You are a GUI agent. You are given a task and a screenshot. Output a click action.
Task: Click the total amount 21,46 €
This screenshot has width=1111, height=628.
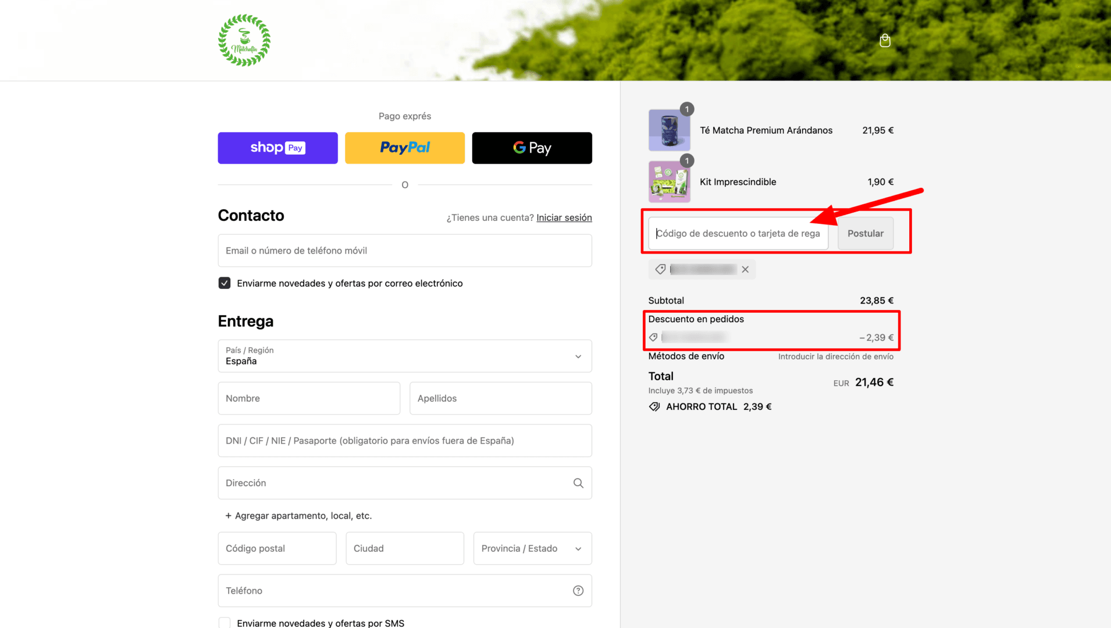pos(874,382)
